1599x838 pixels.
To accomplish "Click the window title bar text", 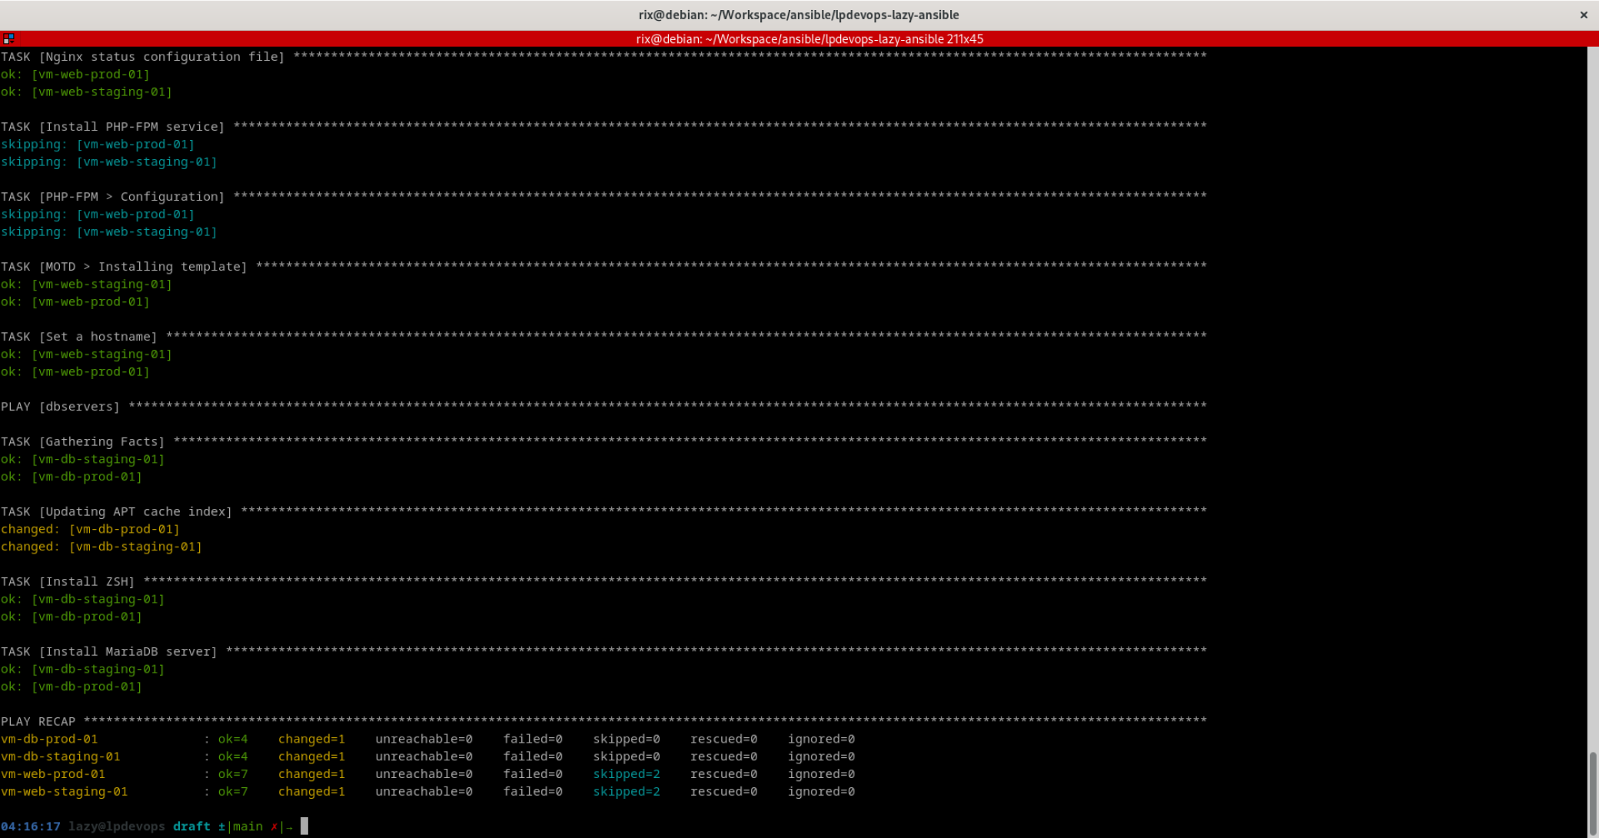I will [x=798, y=15].
